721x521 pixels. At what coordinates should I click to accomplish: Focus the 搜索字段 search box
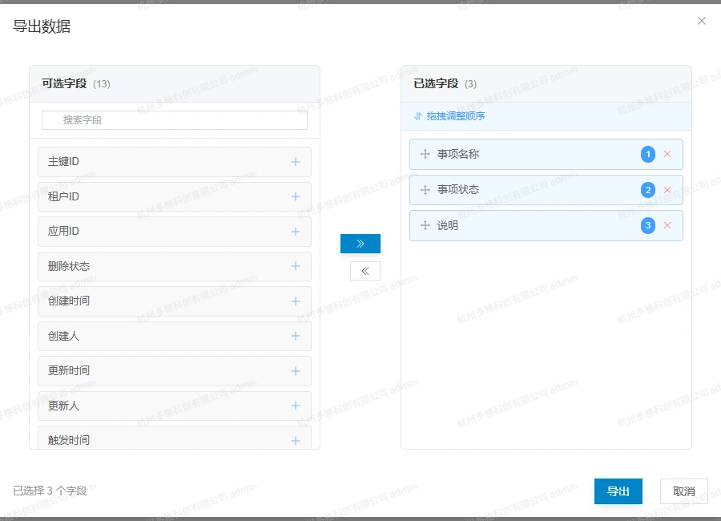point(175,120)
